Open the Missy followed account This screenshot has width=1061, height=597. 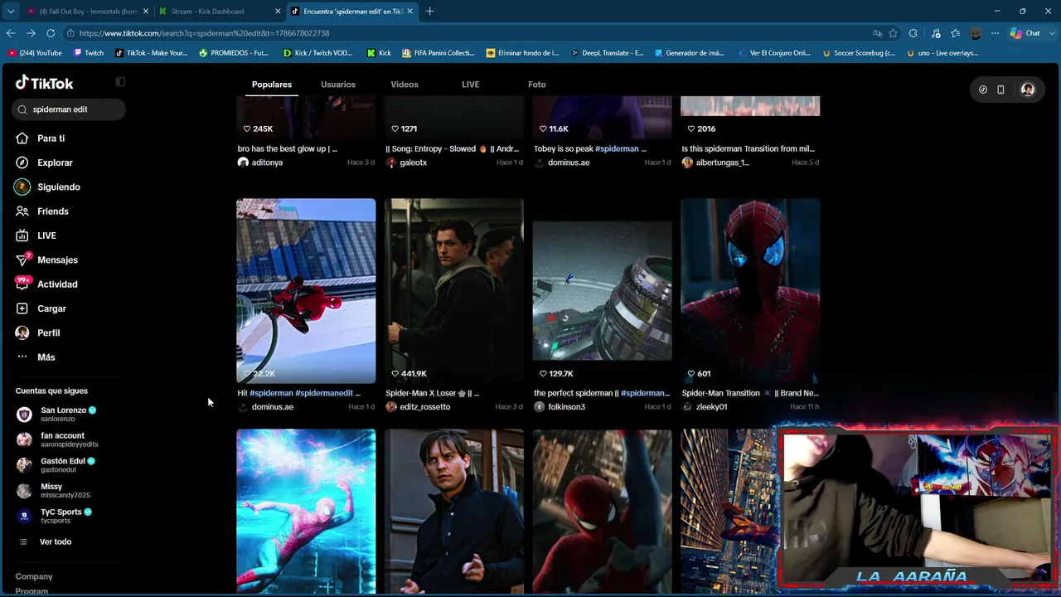click(x=54, y=491)
